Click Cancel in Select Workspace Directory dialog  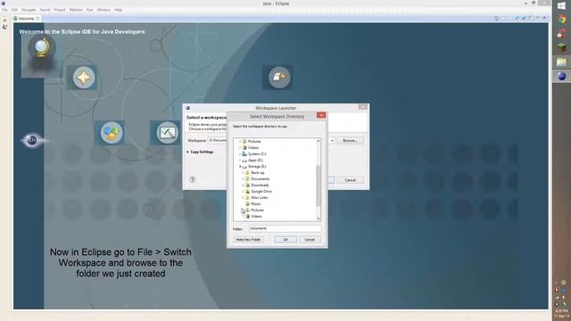click(310, 240)
